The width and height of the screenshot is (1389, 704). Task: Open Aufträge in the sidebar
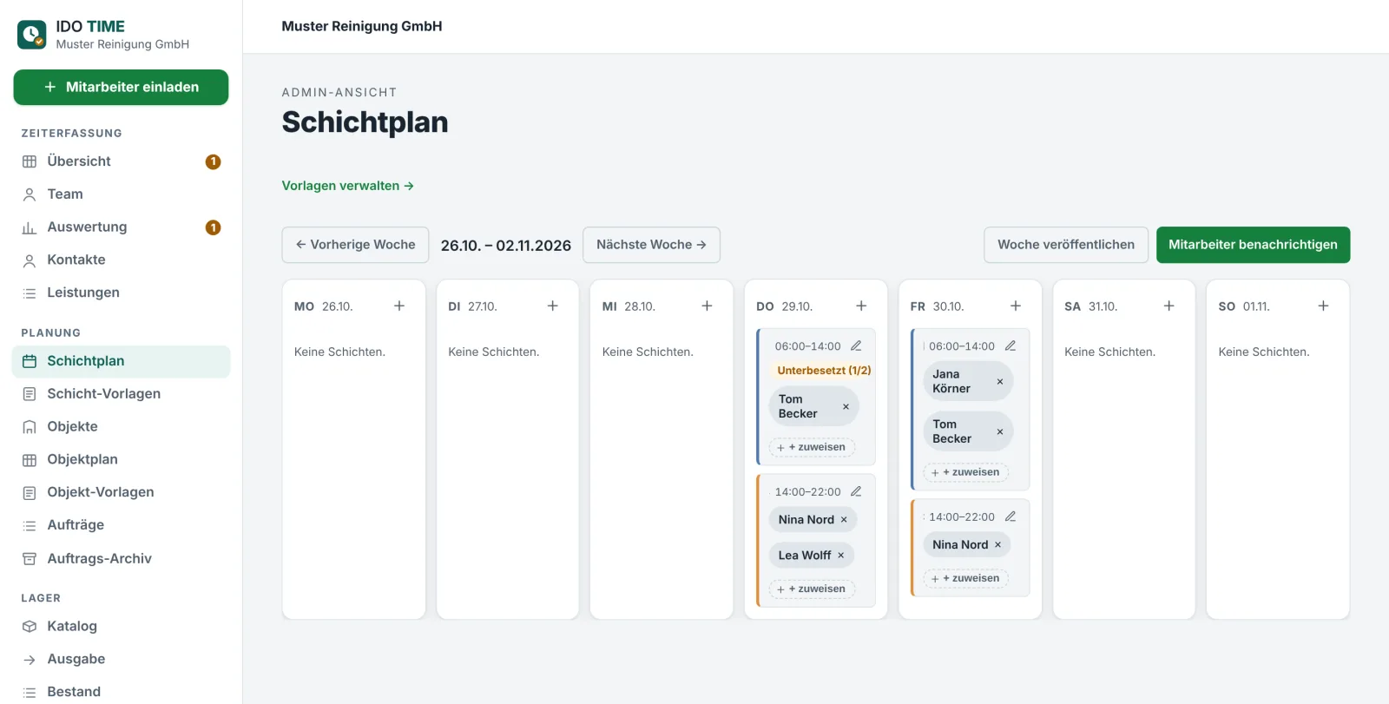point(121,525)
